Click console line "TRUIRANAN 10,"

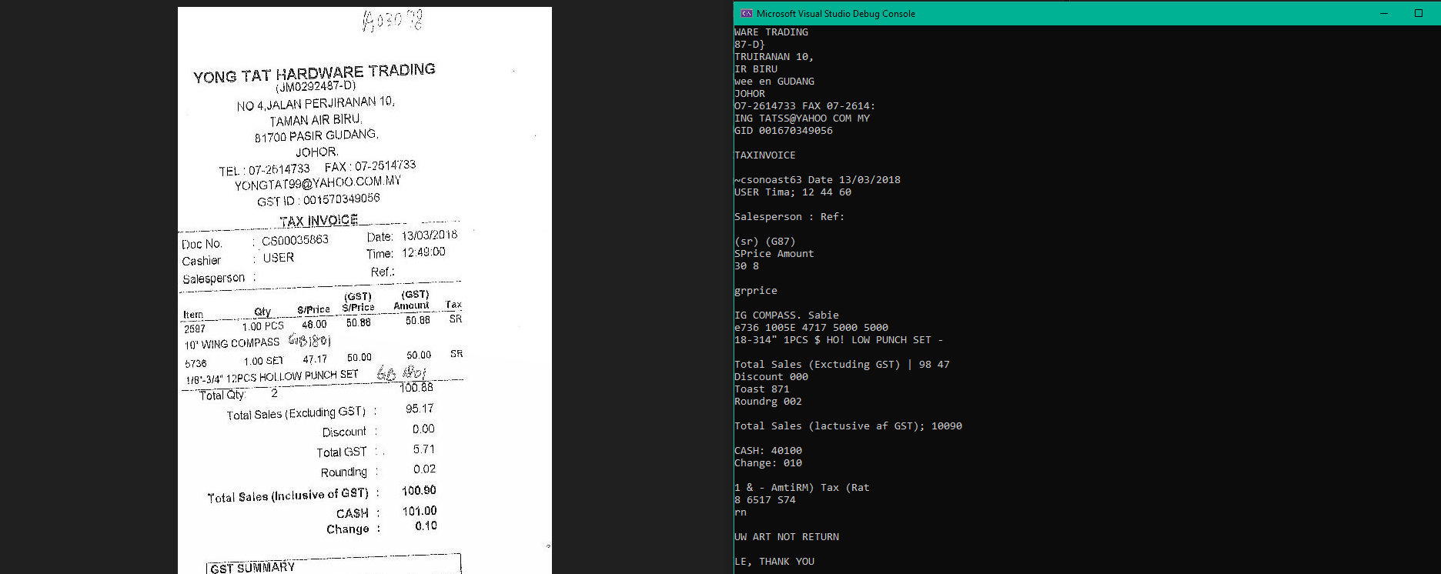click(x=774, y=57)
